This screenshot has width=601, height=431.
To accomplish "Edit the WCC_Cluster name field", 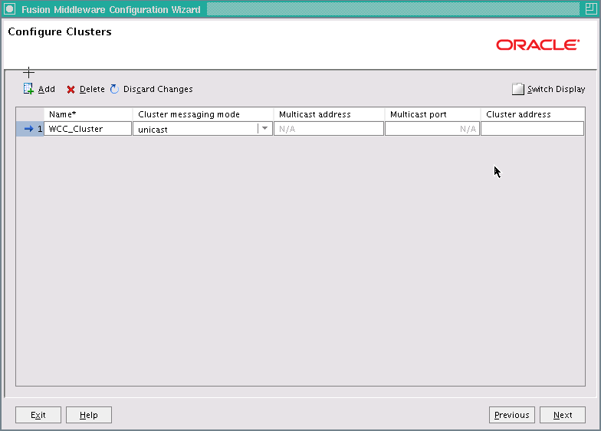I will pyautogui.click(x=87, y=129).
